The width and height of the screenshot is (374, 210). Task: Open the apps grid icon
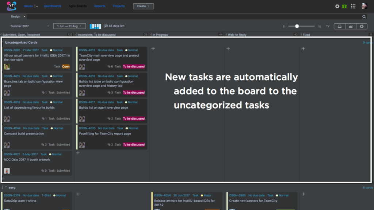click(x=353, y=7)
